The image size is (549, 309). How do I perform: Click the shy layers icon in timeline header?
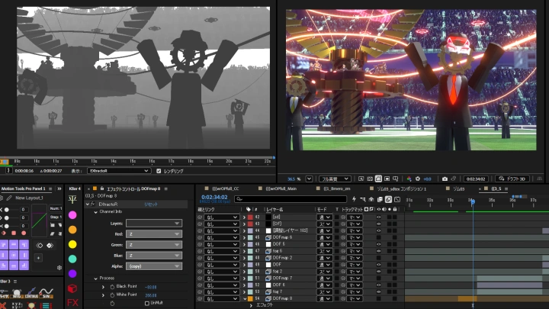[371, 199]
